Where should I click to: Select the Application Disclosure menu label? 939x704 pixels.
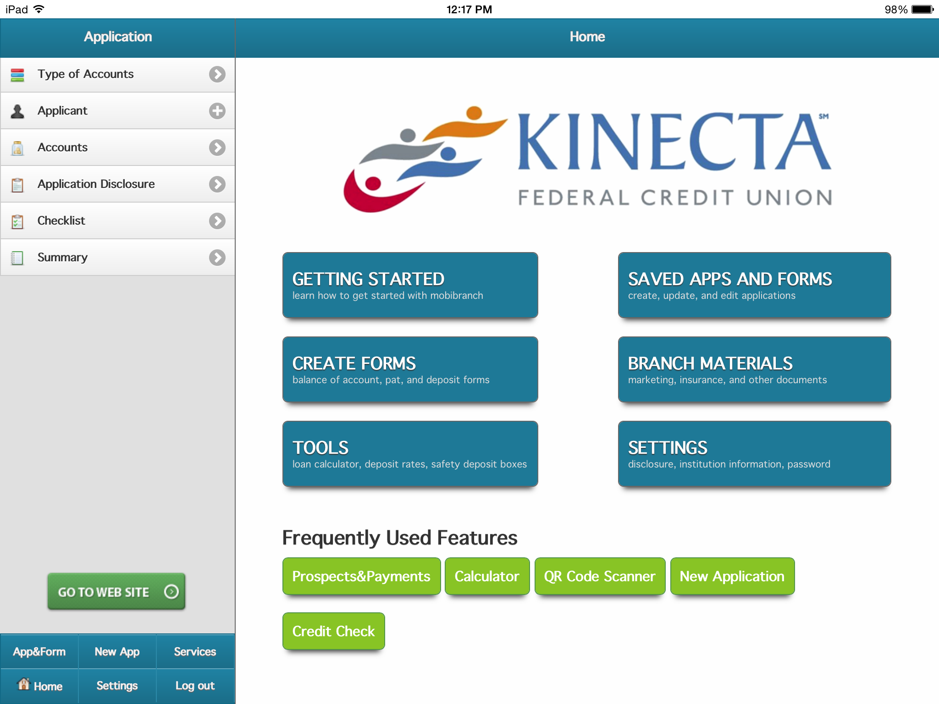[x=96, y=184]
